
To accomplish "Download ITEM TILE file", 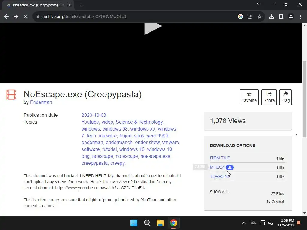I will click(220, 158).
